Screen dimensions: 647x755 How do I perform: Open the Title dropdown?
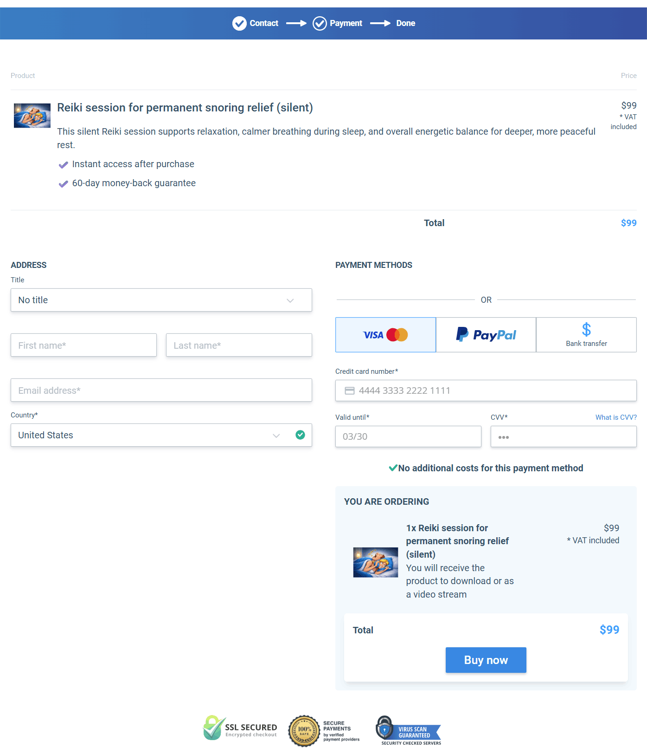[161, 300]
